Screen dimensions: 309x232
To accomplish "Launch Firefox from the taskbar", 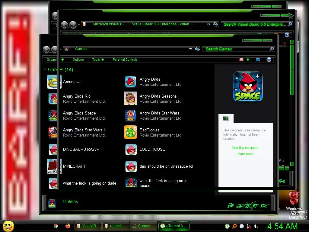I will (x=68, y=226).
